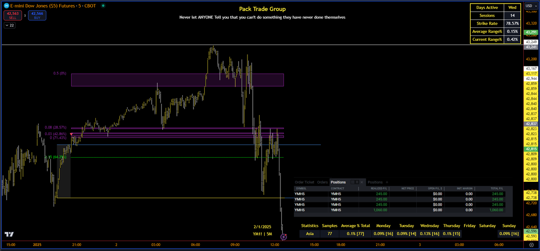
Task: Sort by SYMBOL column header
Action: [300, 189]
